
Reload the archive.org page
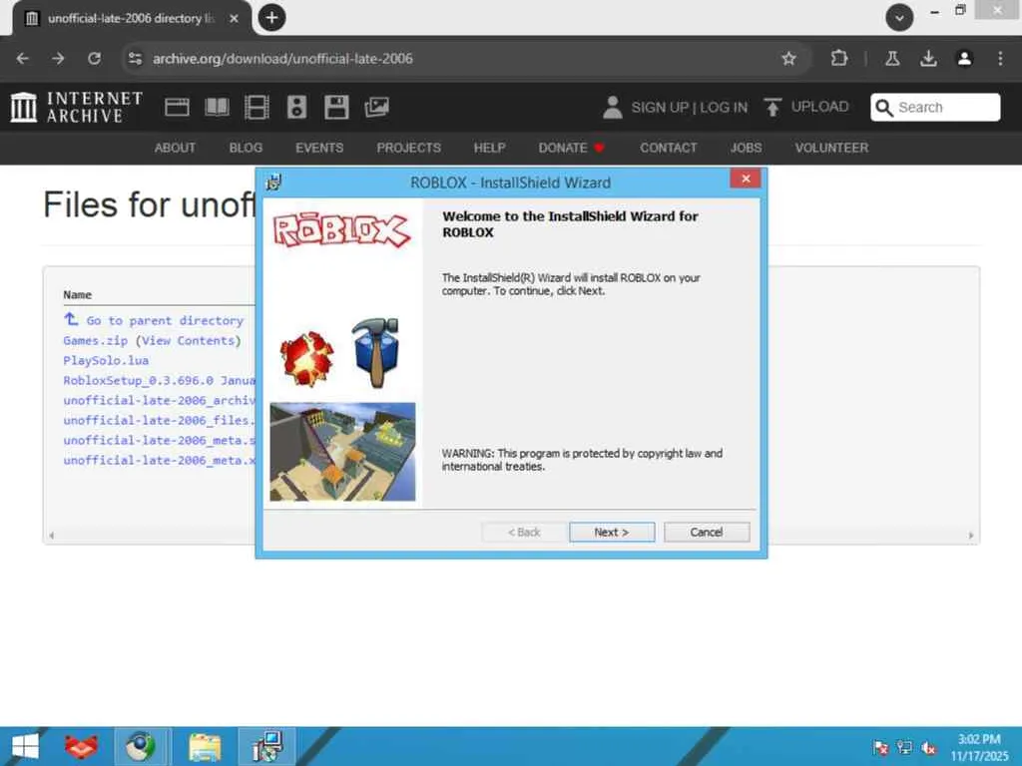pos(95,59)
